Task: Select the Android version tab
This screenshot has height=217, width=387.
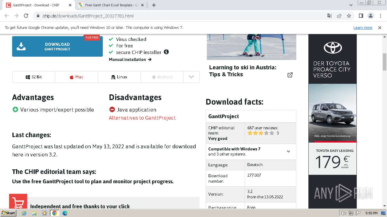Action: click(x=162, y=77)
